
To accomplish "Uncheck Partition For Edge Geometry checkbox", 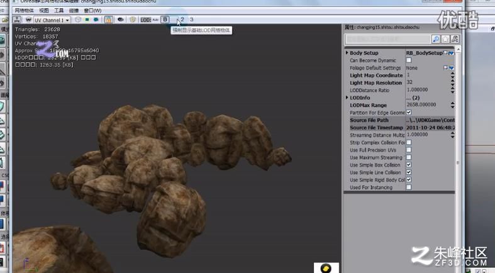I will click(409, 113).
